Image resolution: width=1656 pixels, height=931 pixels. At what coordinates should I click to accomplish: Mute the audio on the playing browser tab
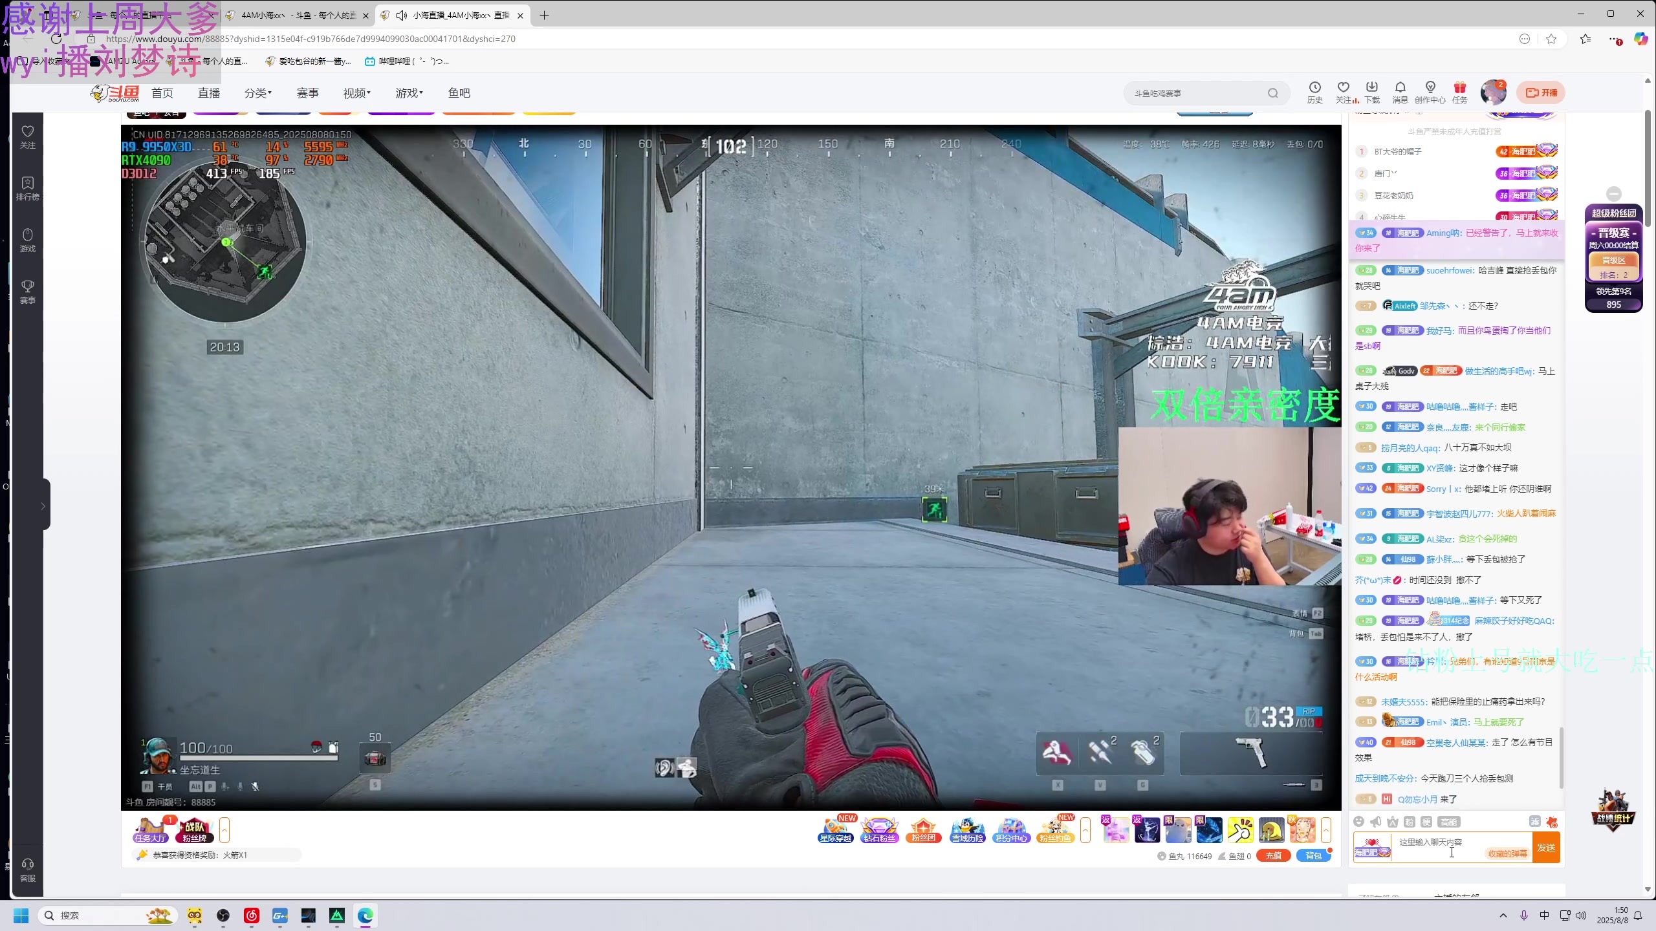401,15
